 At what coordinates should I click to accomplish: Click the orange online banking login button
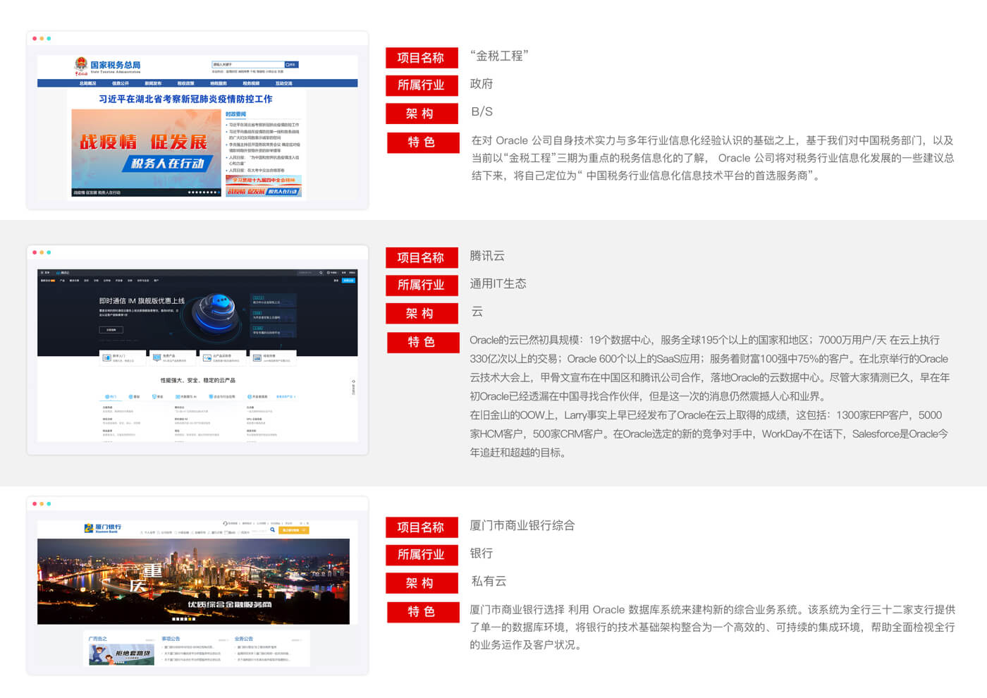pos(294,530)
